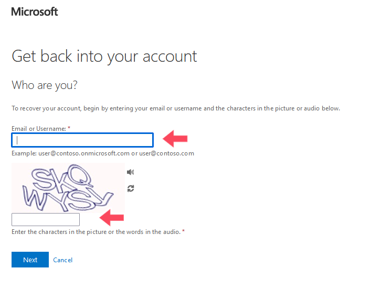The image size is (371, 302).
Task: Click the red arrow beside the CAPTCHA box
Action: click(x=112, y=217)
